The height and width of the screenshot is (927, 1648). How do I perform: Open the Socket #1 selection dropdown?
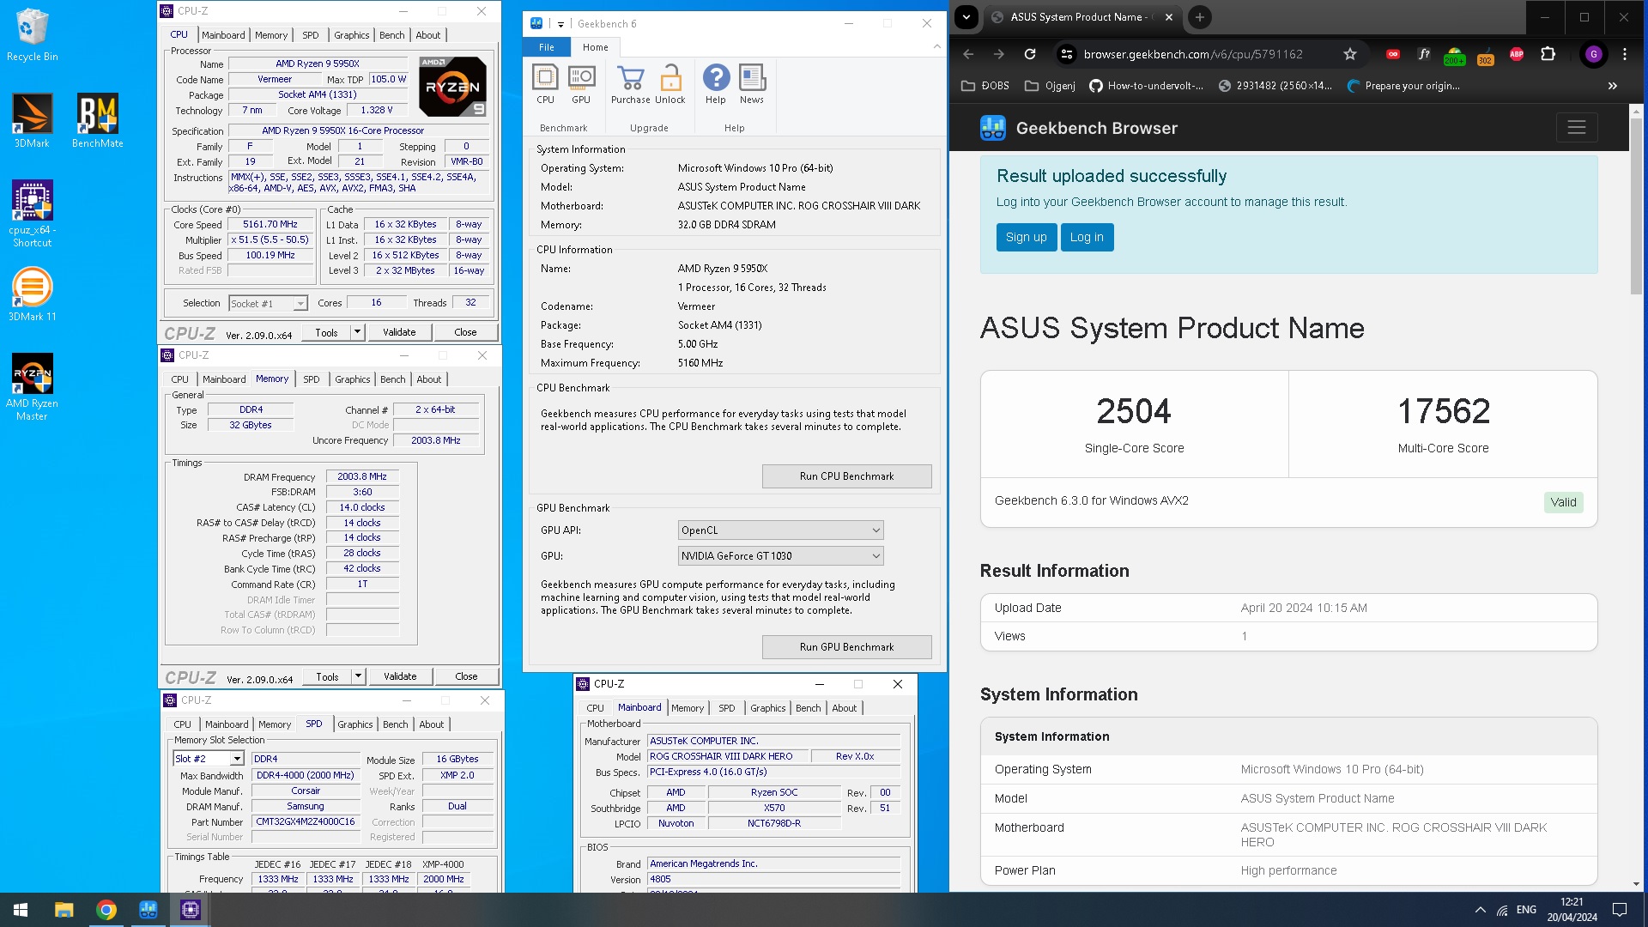point(268,303)
